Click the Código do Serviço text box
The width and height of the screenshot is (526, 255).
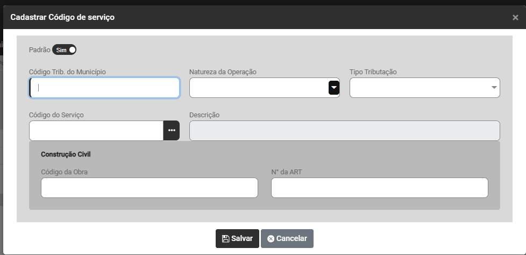tap(96, 131)
